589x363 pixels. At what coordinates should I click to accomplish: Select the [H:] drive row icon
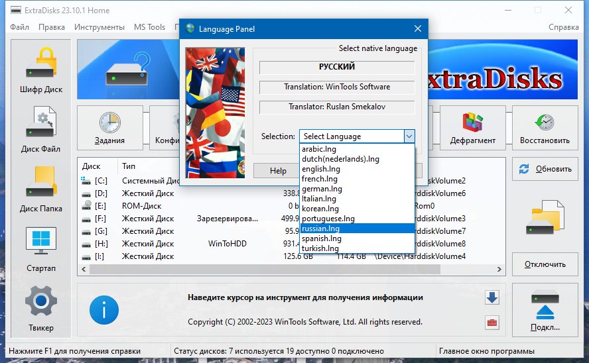pos(86,244)
